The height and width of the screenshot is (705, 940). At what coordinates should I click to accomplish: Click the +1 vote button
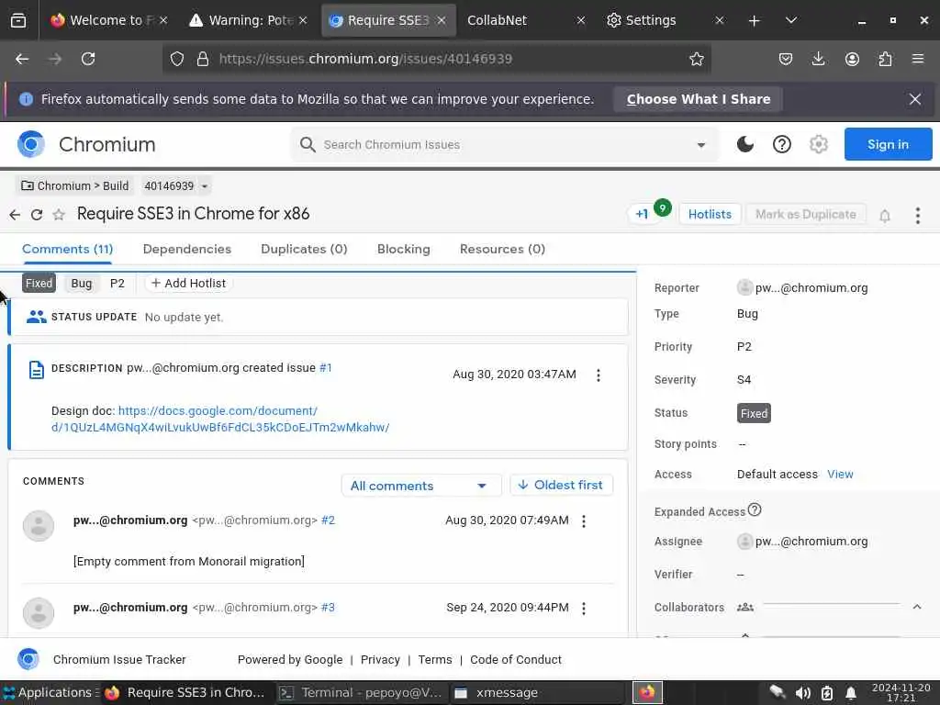point(642,214)
